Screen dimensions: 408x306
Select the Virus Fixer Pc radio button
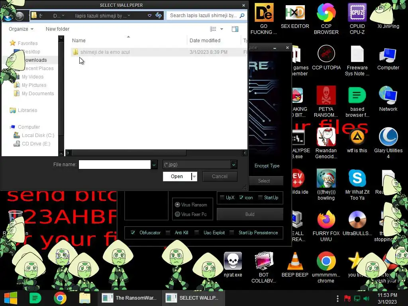point(177,214)
